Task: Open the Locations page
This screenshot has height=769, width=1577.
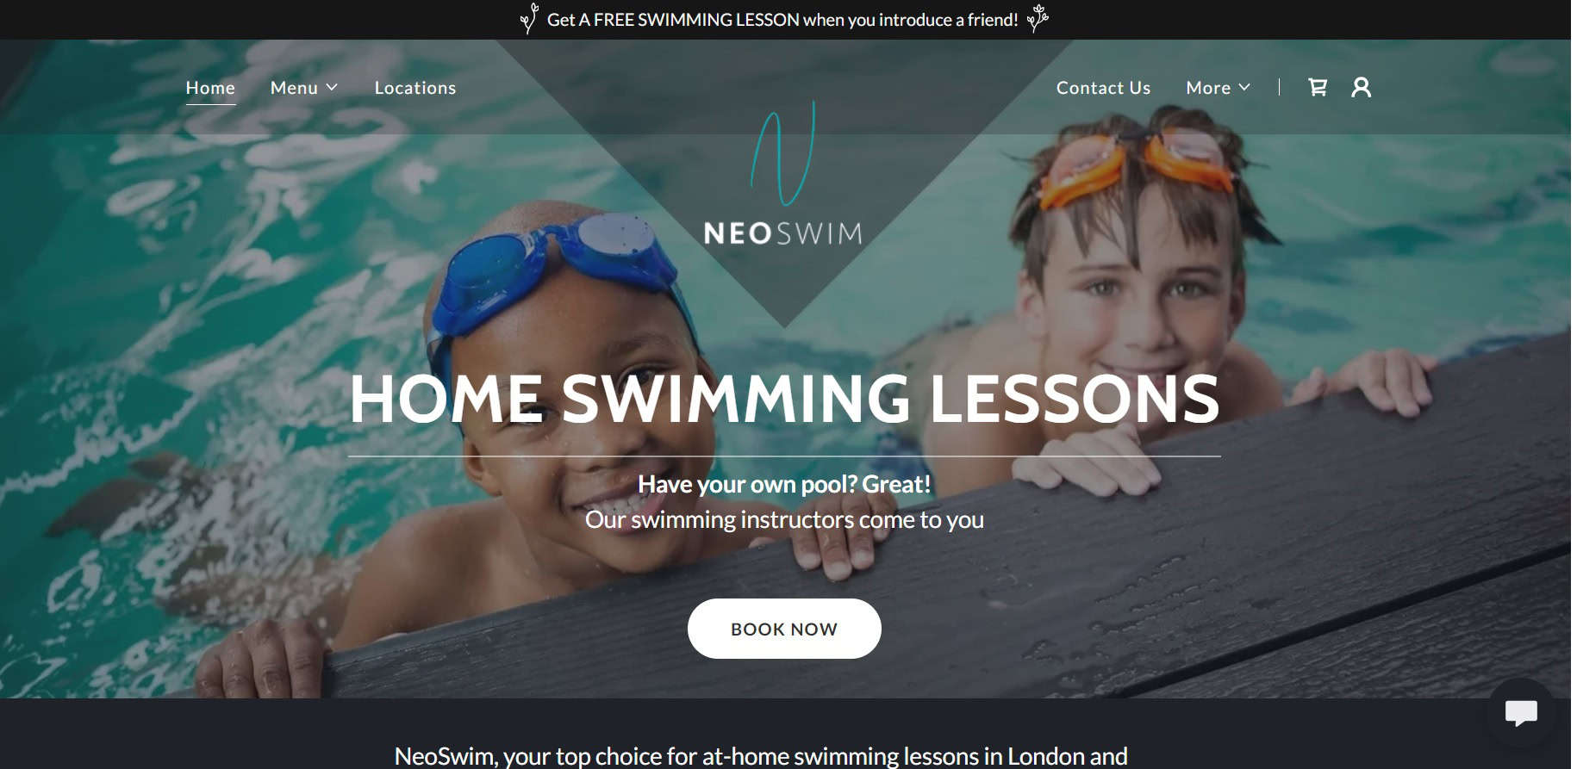Action: tap(415, 88)
